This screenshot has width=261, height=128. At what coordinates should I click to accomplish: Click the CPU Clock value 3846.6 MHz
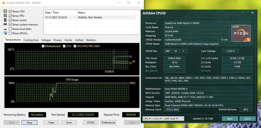coord(174,58)
